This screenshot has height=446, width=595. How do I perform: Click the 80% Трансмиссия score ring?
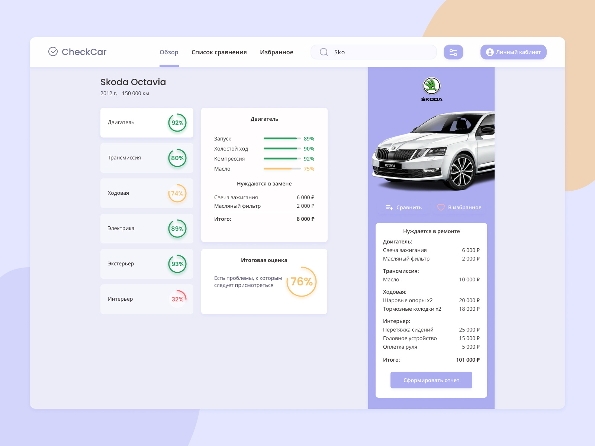click(x=177, y=158)
